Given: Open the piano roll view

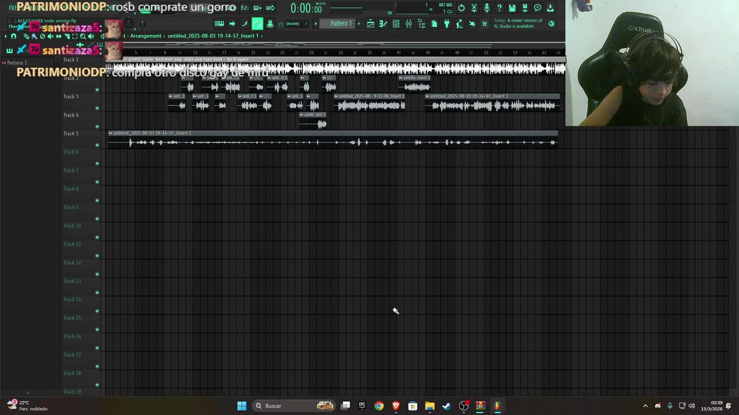Looking at the screenshot, I should click(x=383, y=24).
